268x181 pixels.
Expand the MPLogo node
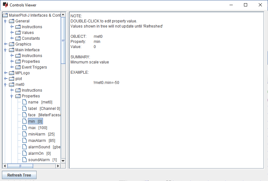(5, 73)
